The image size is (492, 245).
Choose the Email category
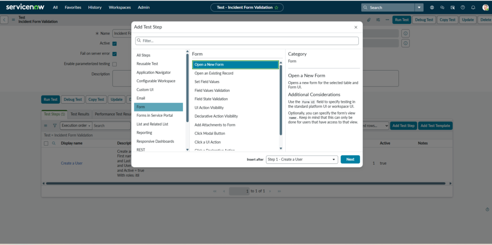[141, 98]
